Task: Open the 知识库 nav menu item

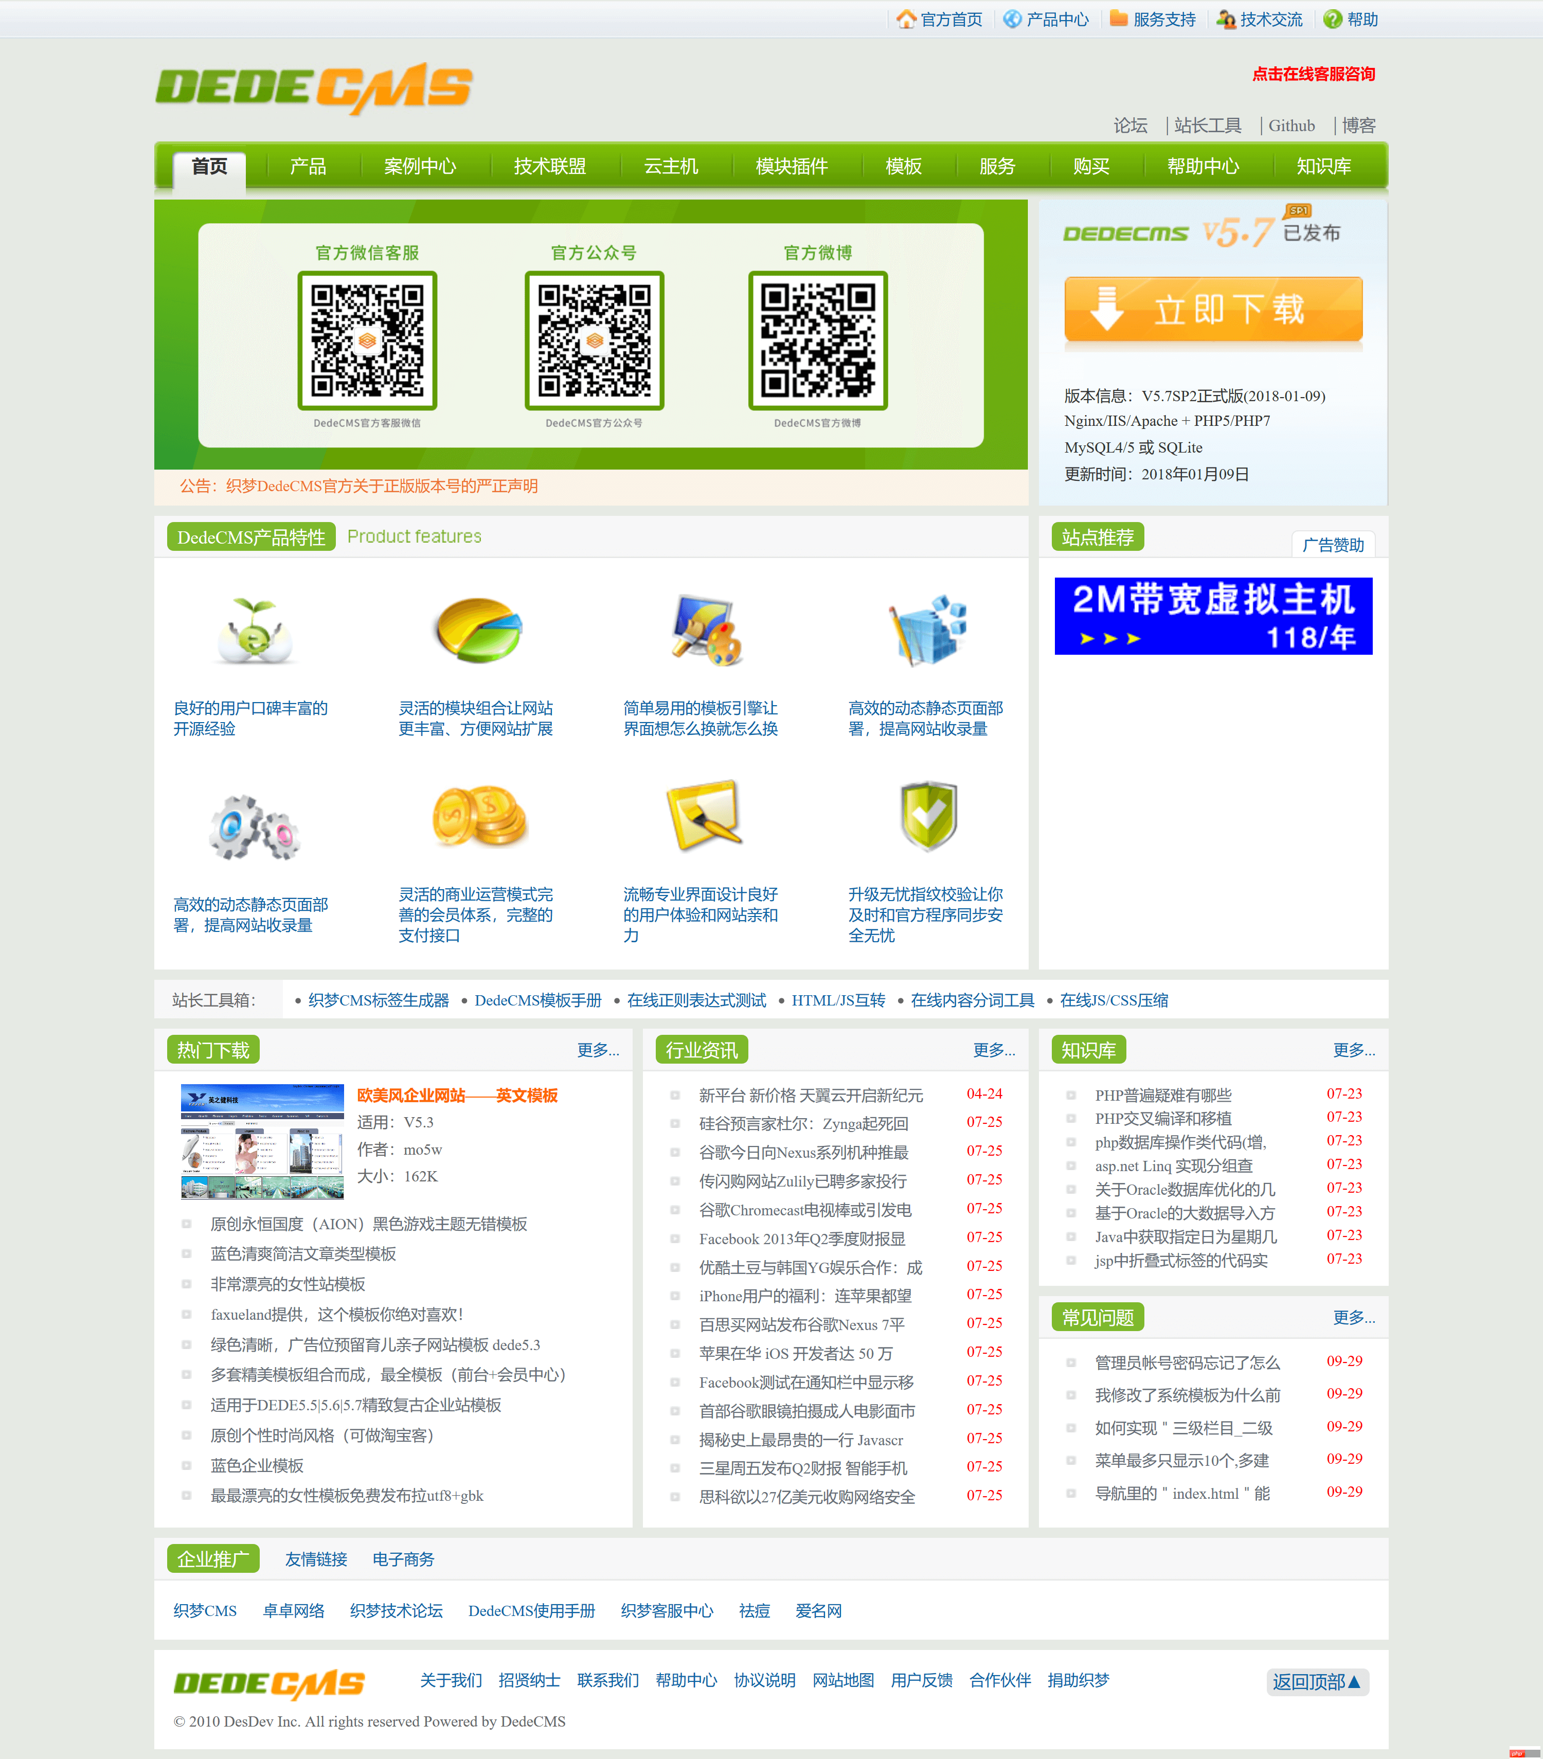Action: [x=1323, y=167]
